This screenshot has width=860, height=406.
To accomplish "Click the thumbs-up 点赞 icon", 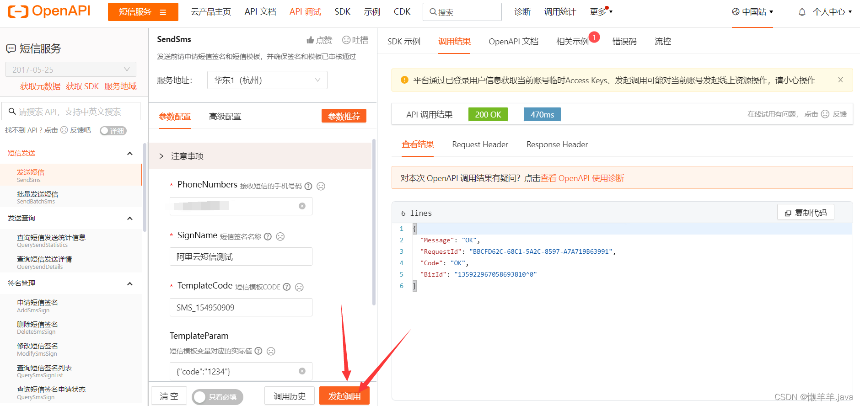I will pyautogui.click(x=310, y=40).
